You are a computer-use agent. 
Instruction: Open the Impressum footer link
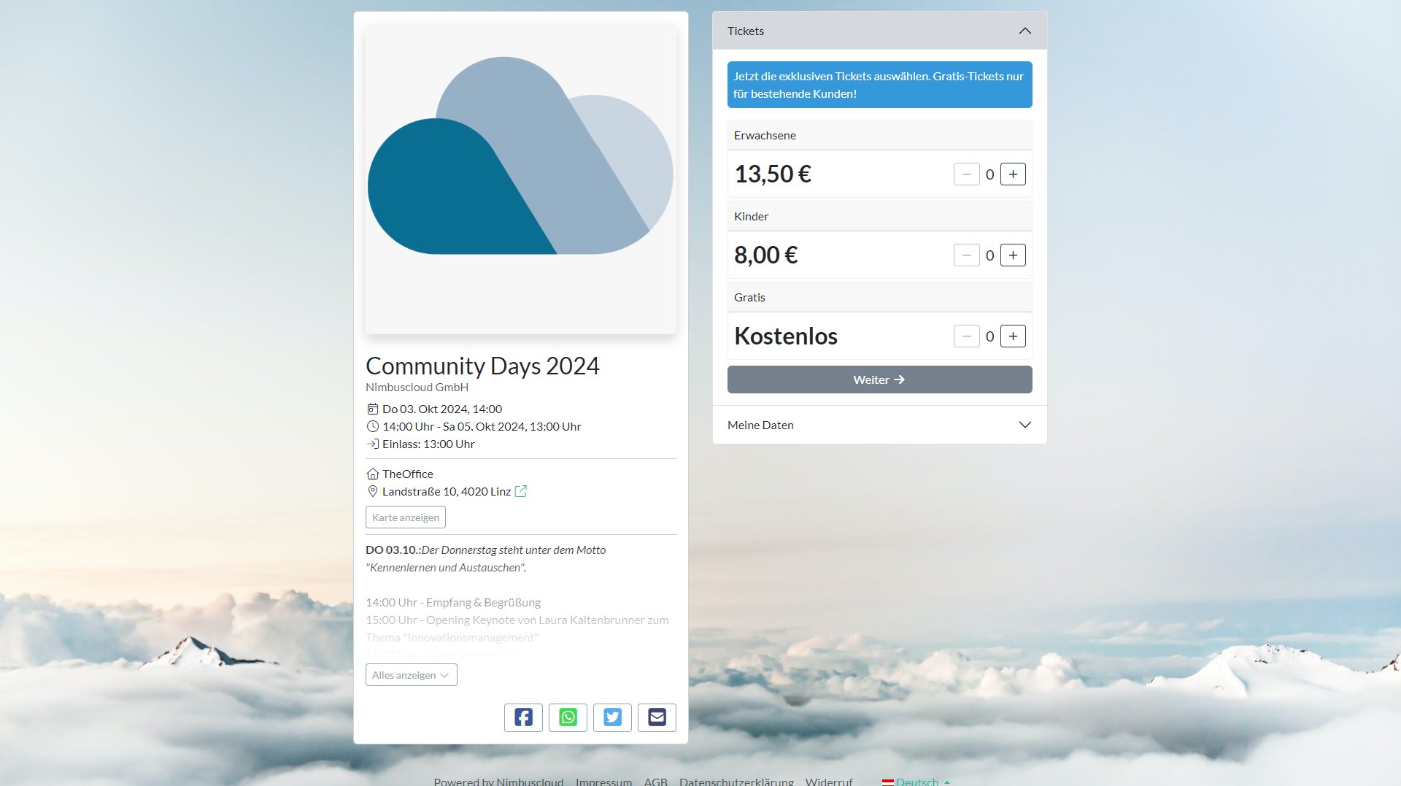[x=603, y=781]
